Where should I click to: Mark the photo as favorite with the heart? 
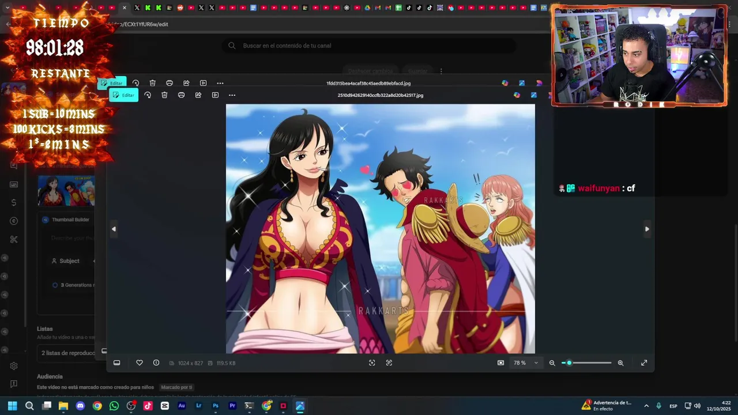(140, 363)
